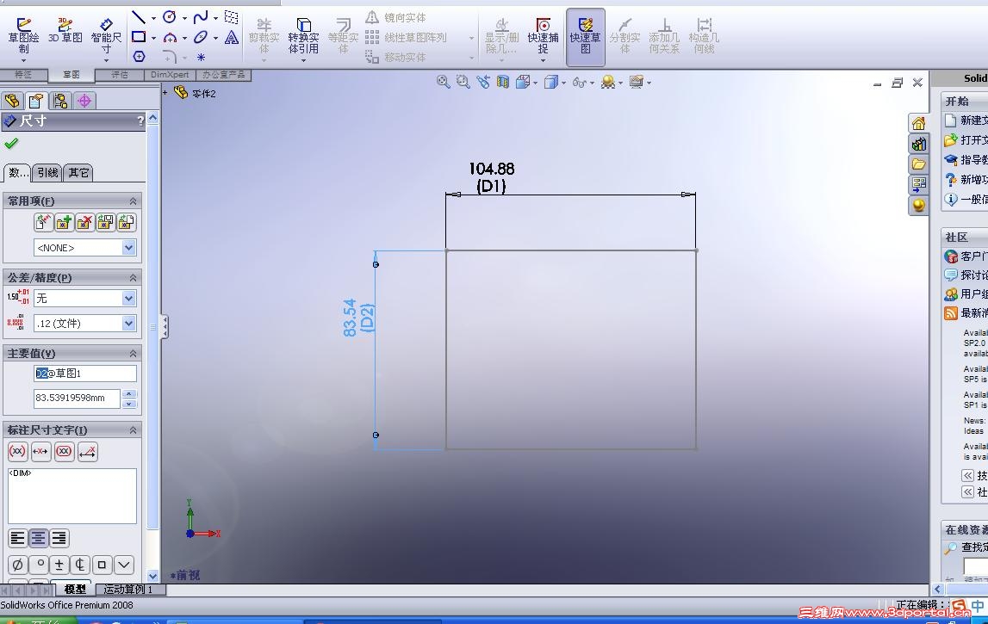This screenshot has height=624, width=988.
Task: Switch to the 特征 ribbon tab
Action: click(23, 74)
